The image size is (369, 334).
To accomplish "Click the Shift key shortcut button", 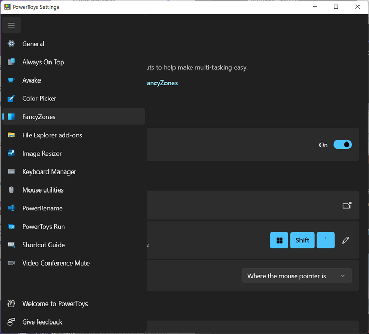I will pyautogui.click(x=302, y=240).
